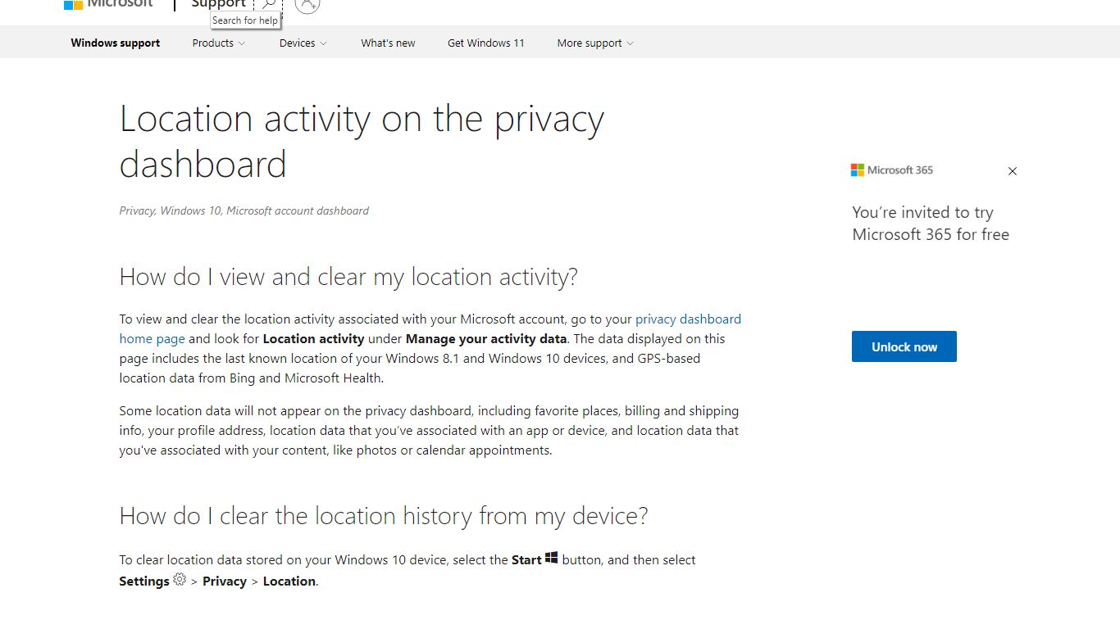The image size is (1120, 629).
Task: Click the Microsoft logo in header
Action: click(x=108, y=4)
